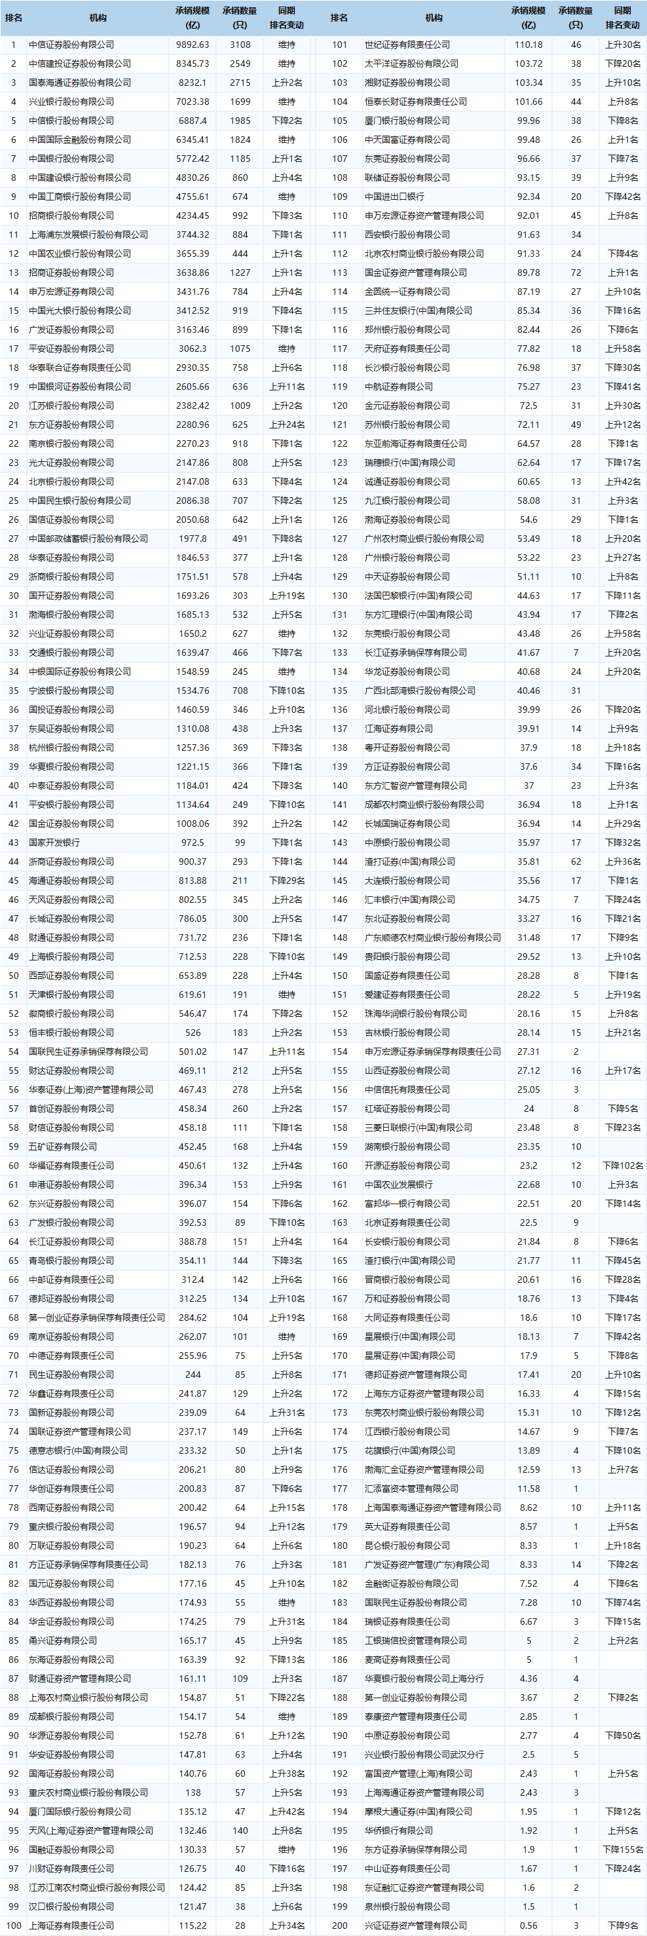
Task: Select 广东顺德农村商业银行股份有限公司
Action: click(x=433, y=937)
